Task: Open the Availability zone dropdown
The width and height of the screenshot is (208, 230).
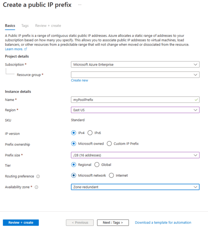Action: [x=196, y=187]
